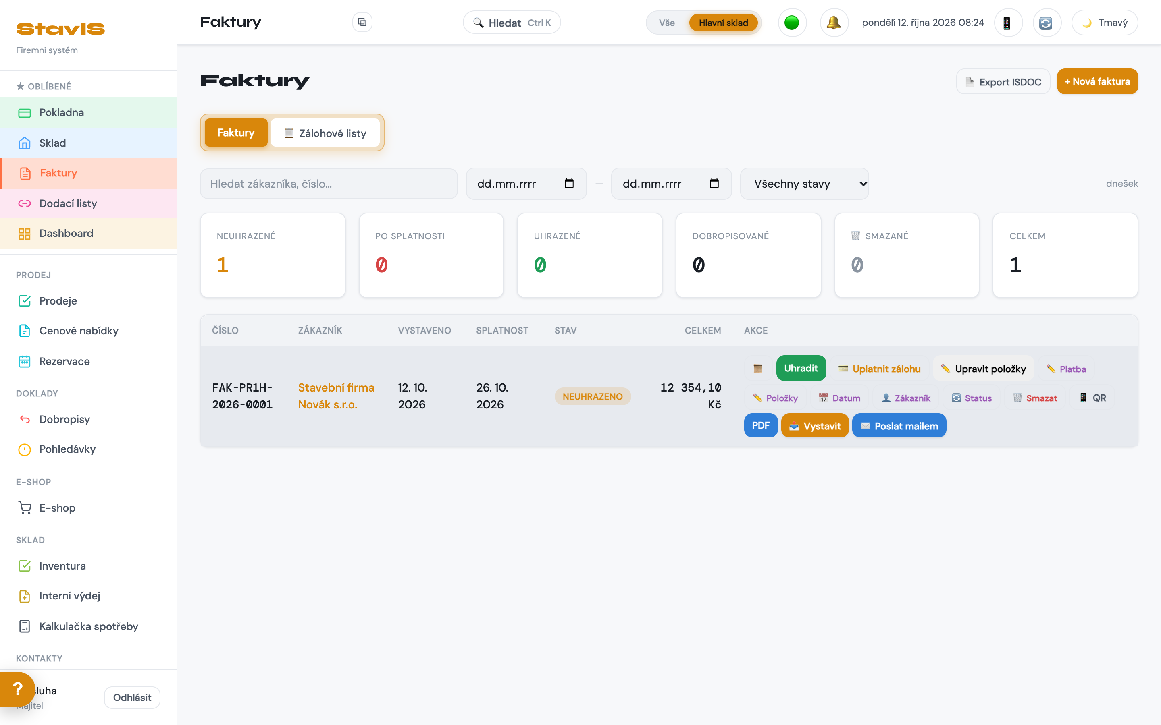
Task: Open the E-shop sidebar item
Action: pyautogui.click(x=88, y=508)
